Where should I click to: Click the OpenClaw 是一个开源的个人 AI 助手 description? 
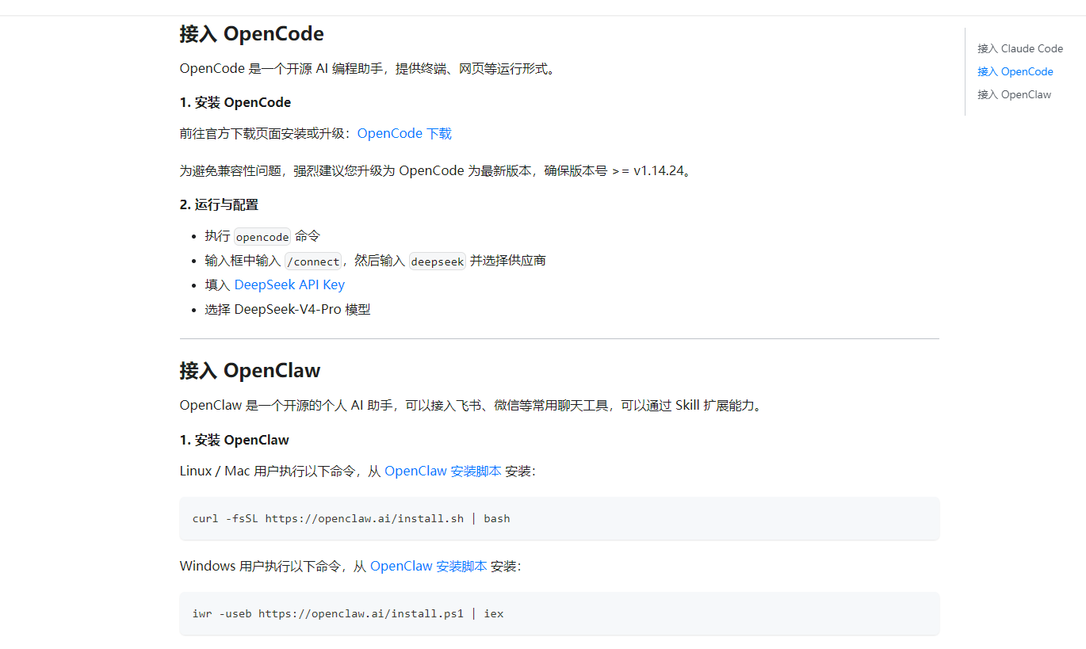[472, 405]
